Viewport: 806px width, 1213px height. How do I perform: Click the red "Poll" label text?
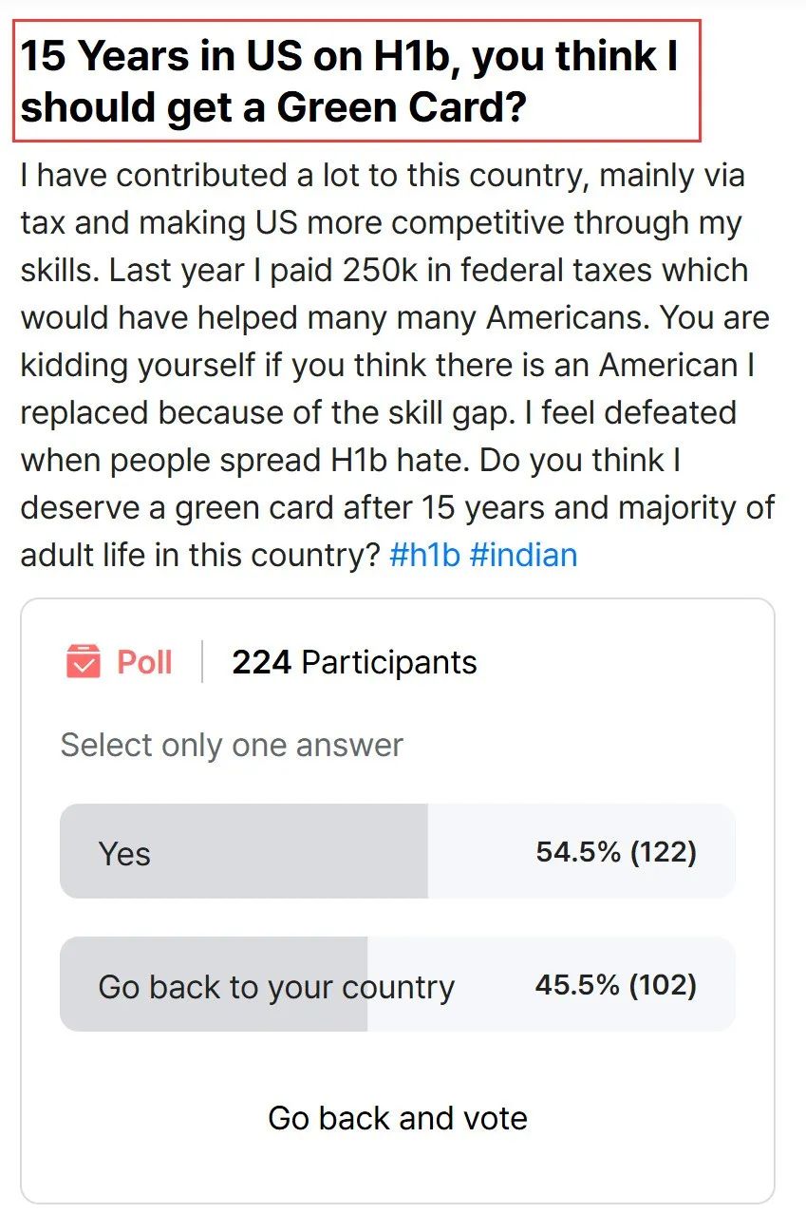144,662
